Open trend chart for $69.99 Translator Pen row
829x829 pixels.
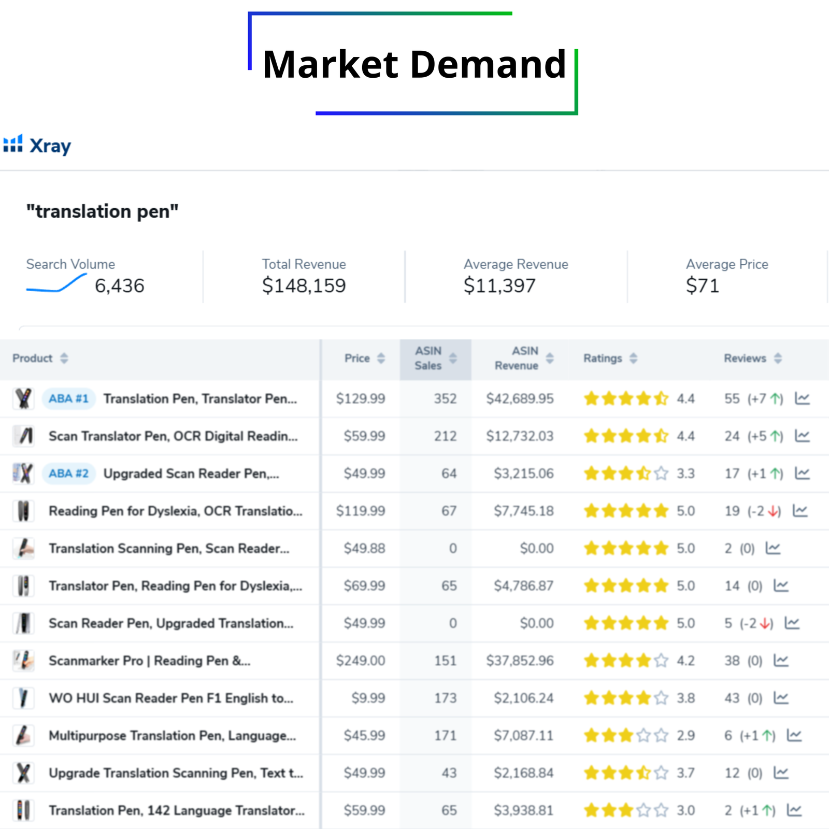coord(781,585)
